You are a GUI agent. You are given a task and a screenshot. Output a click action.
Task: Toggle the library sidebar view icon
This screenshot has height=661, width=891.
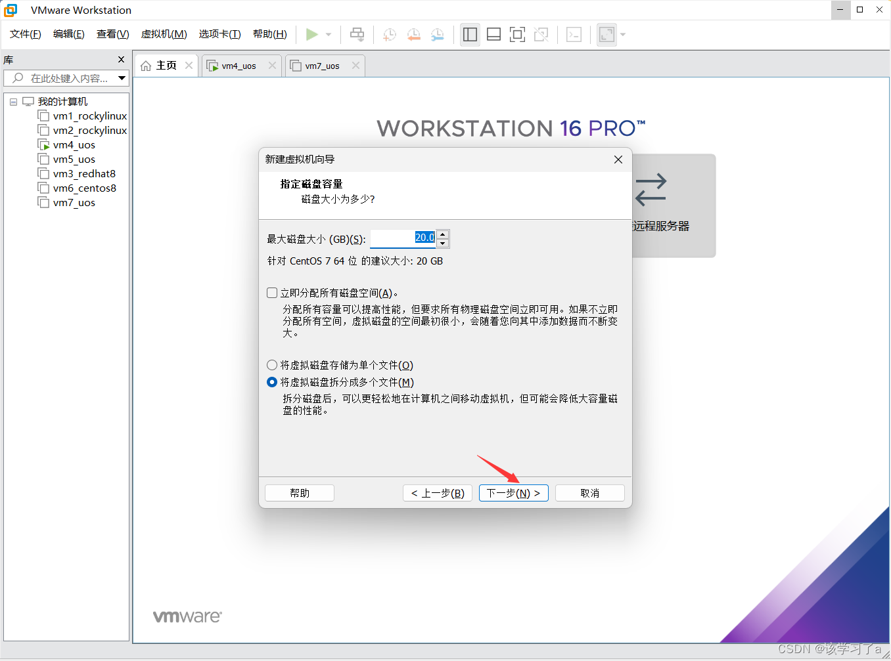470,34
